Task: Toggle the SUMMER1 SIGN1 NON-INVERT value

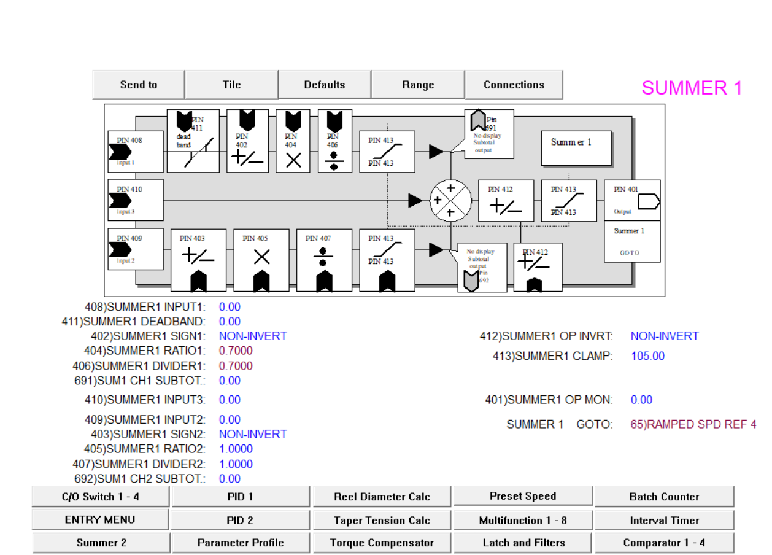Action: click(253, 336)
